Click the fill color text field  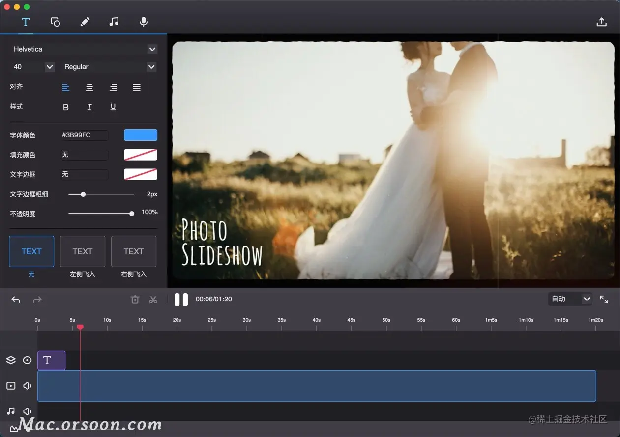click(84, 155)
